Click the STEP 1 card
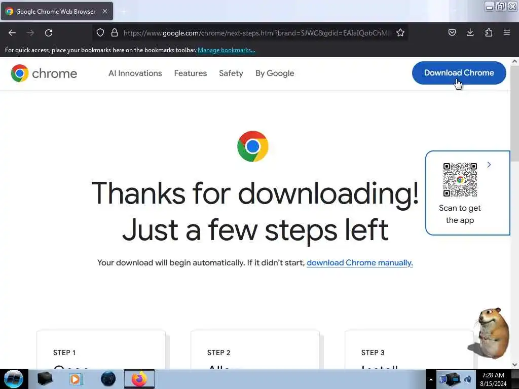Screen dimensions: 519x389 pyautogui.click(x=101, y=350)
